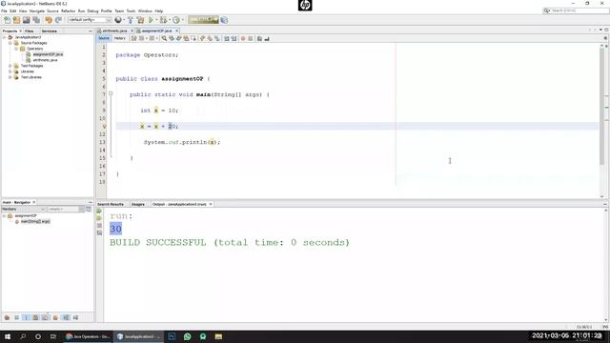Open the Refactor menu

point(68,10)
